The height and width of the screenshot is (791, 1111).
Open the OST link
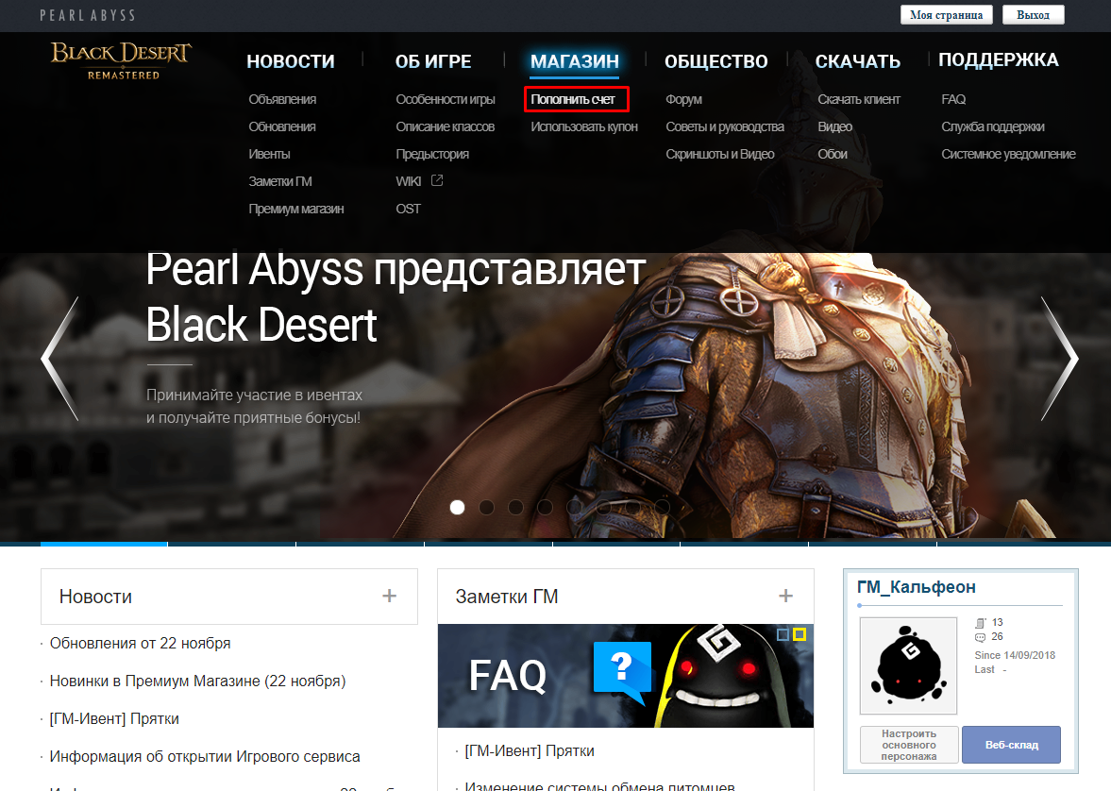coord(408,210)
